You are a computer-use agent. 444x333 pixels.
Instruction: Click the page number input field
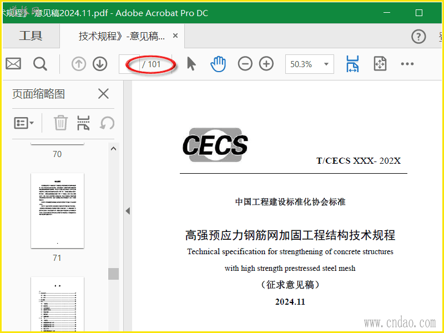click(129, 64)
